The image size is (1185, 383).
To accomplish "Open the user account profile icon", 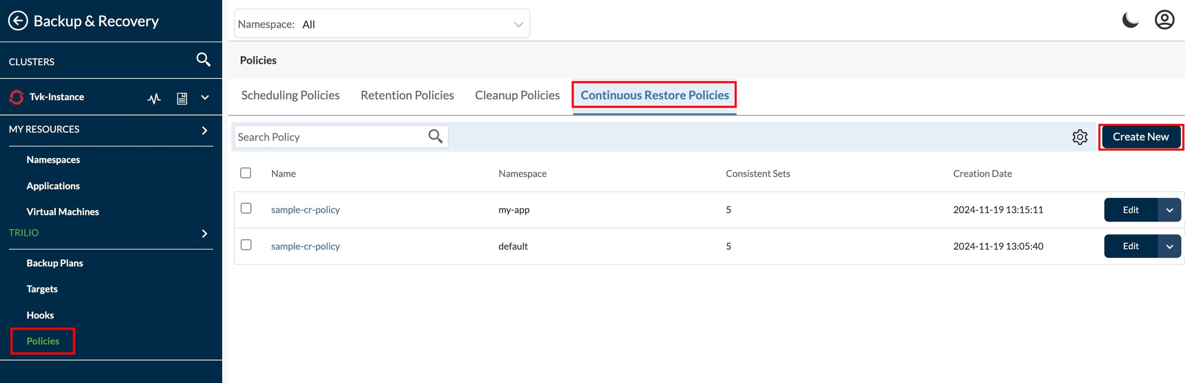I will click(x=1164, y=20).
